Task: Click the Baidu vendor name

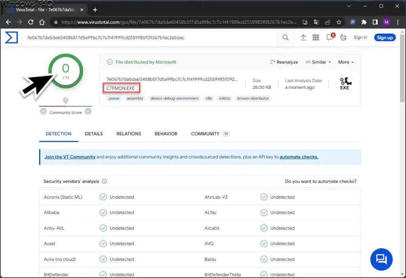Action: (x=210, y=259)
